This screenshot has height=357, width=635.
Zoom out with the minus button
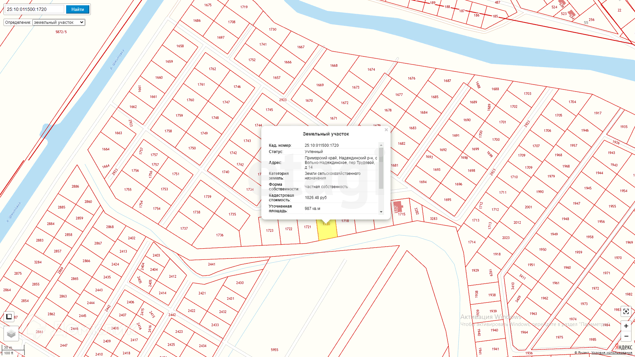point(626,336)
